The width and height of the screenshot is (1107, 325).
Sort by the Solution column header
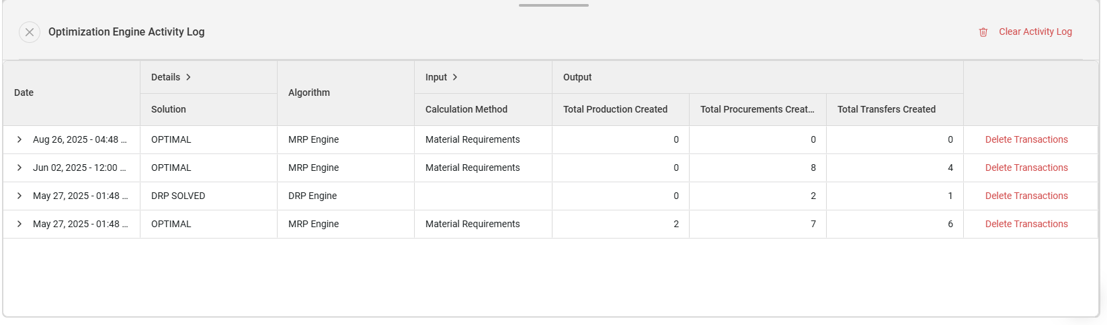point(169,109)
